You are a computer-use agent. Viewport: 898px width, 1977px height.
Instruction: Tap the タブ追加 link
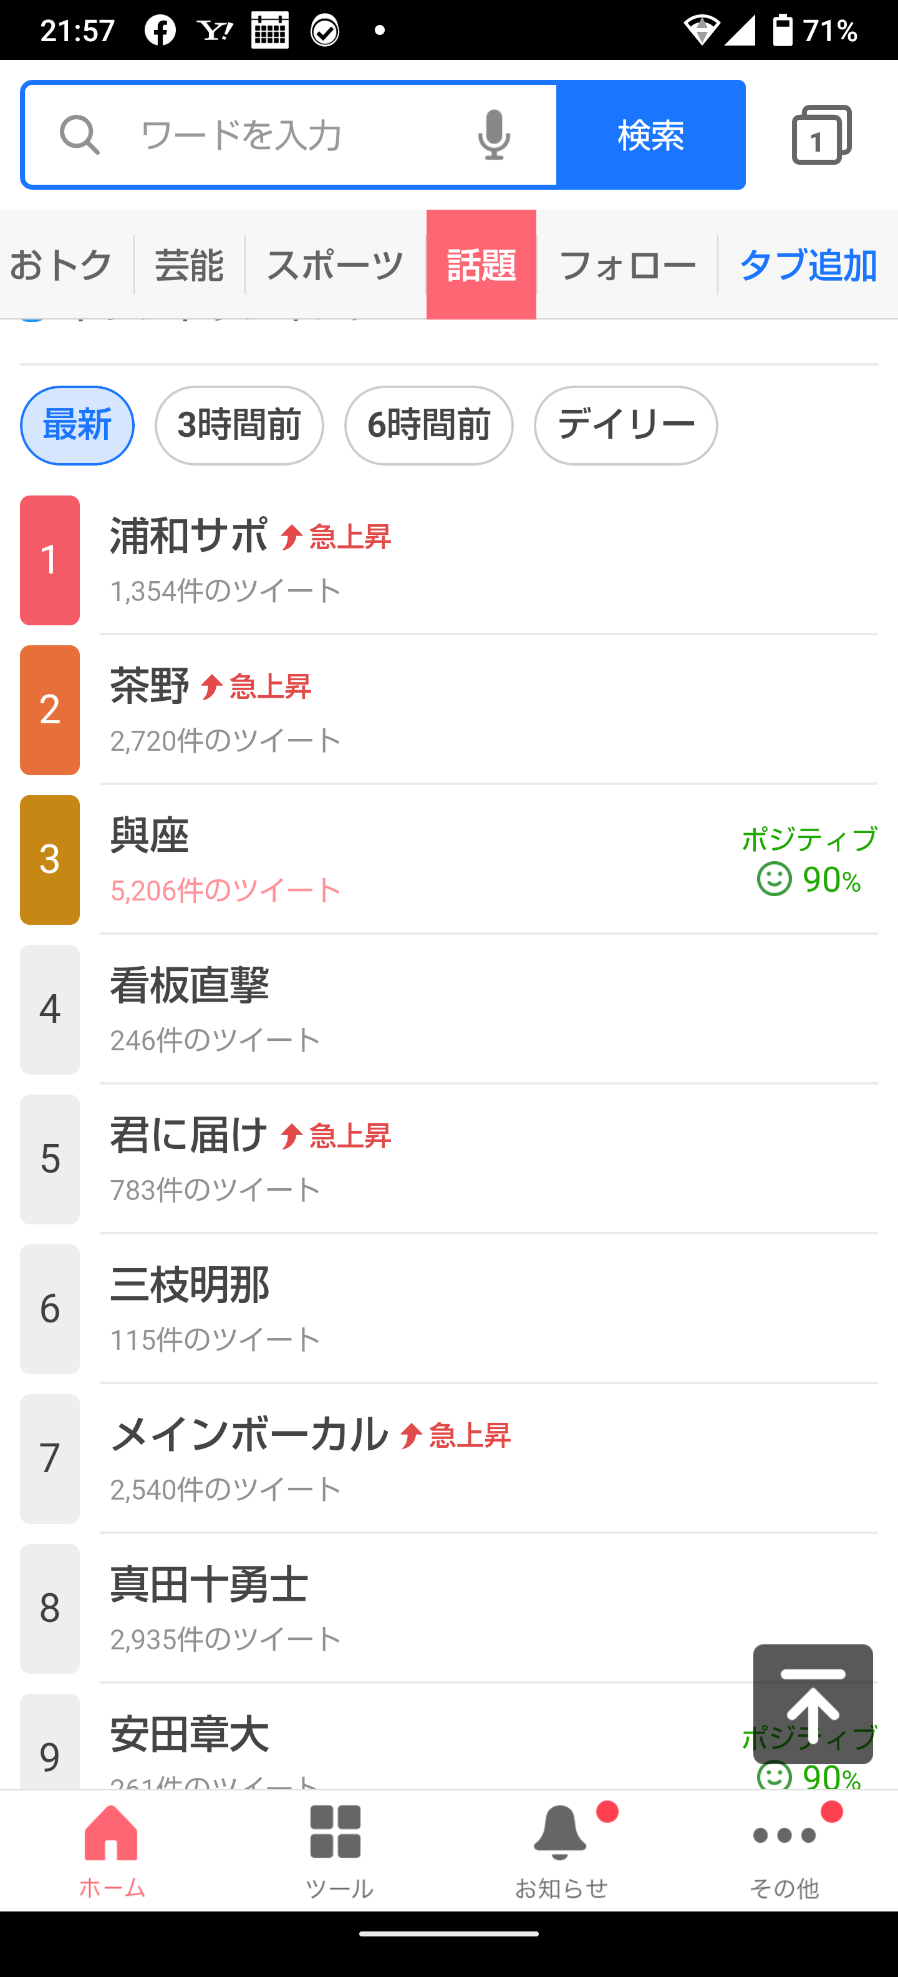807,265
